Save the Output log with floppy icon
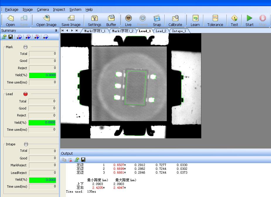This screenshot has width=271, height=197. [83, 160]
